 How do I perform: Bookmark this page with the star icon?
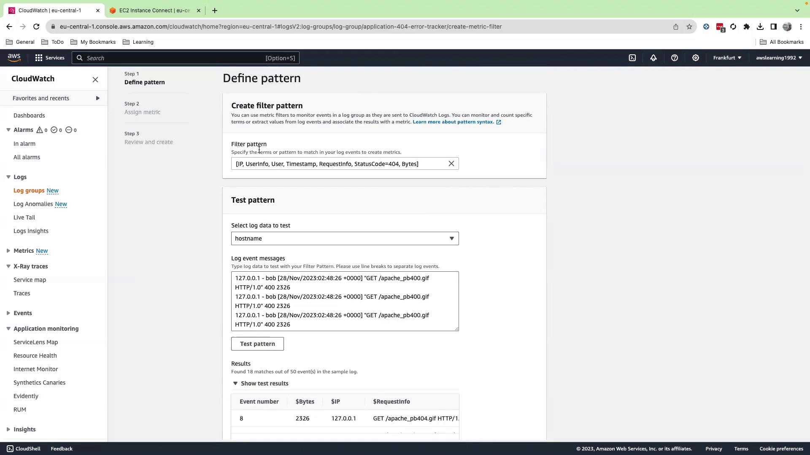pos(689,27)
